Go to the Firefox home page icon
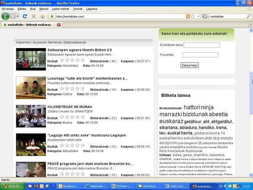Image resolution: width=253 pixels, height=190 pixels. [x=43, y=16]
